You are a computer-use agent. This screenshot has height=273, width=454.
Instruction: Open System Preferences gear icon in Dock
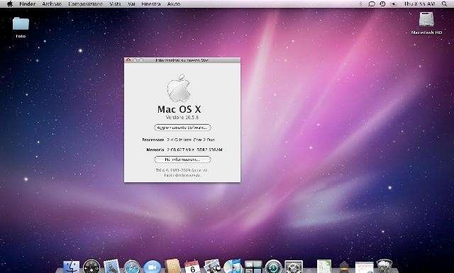[x=294, y=267]
